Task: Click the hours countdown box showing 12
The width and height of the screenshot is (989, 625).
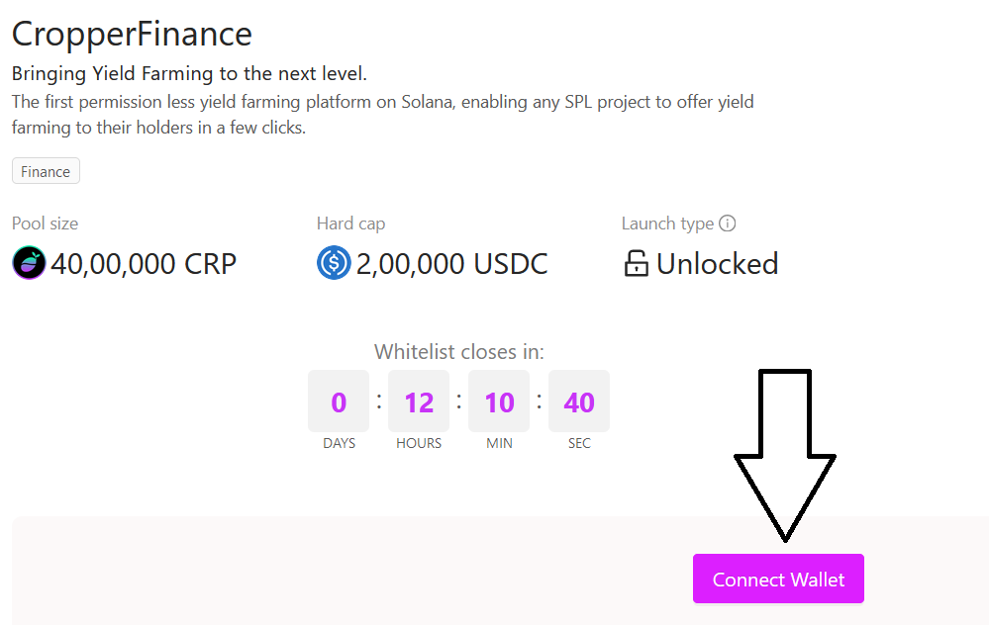Action: tap(419, 401)
